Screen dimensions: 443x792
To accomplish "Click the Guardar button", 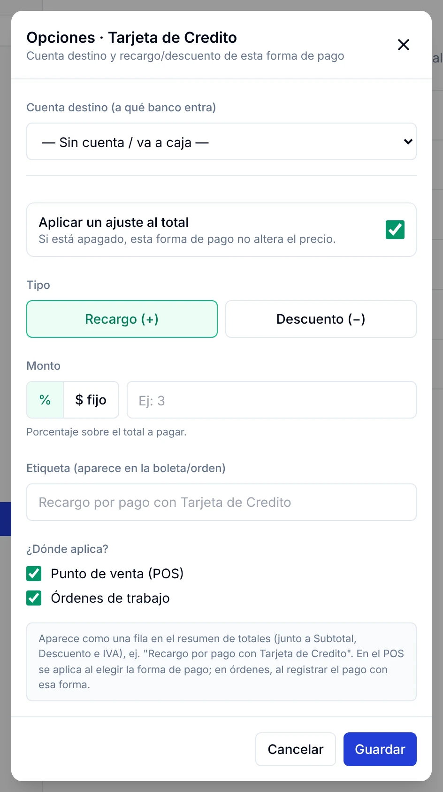I will click(380, 749).
